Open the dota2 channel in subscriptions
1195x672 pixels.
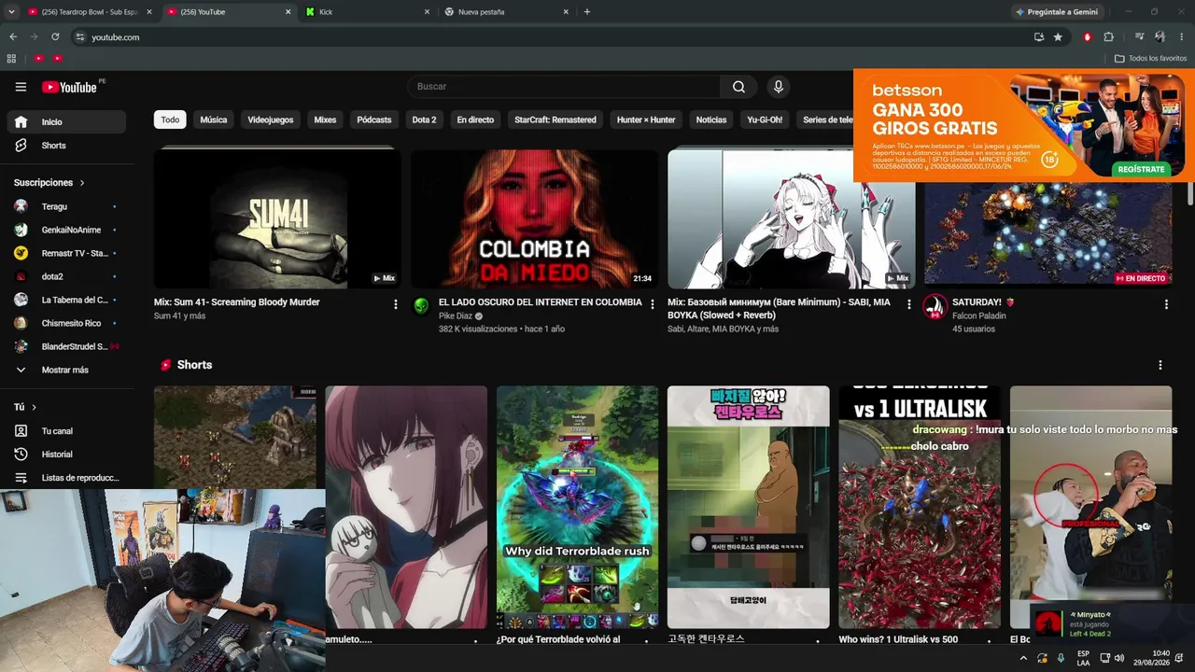point(66,276)
